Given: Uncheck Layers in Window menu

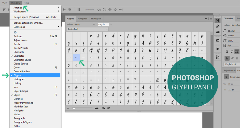Looking at the screenshot, I should coord(35,95).
